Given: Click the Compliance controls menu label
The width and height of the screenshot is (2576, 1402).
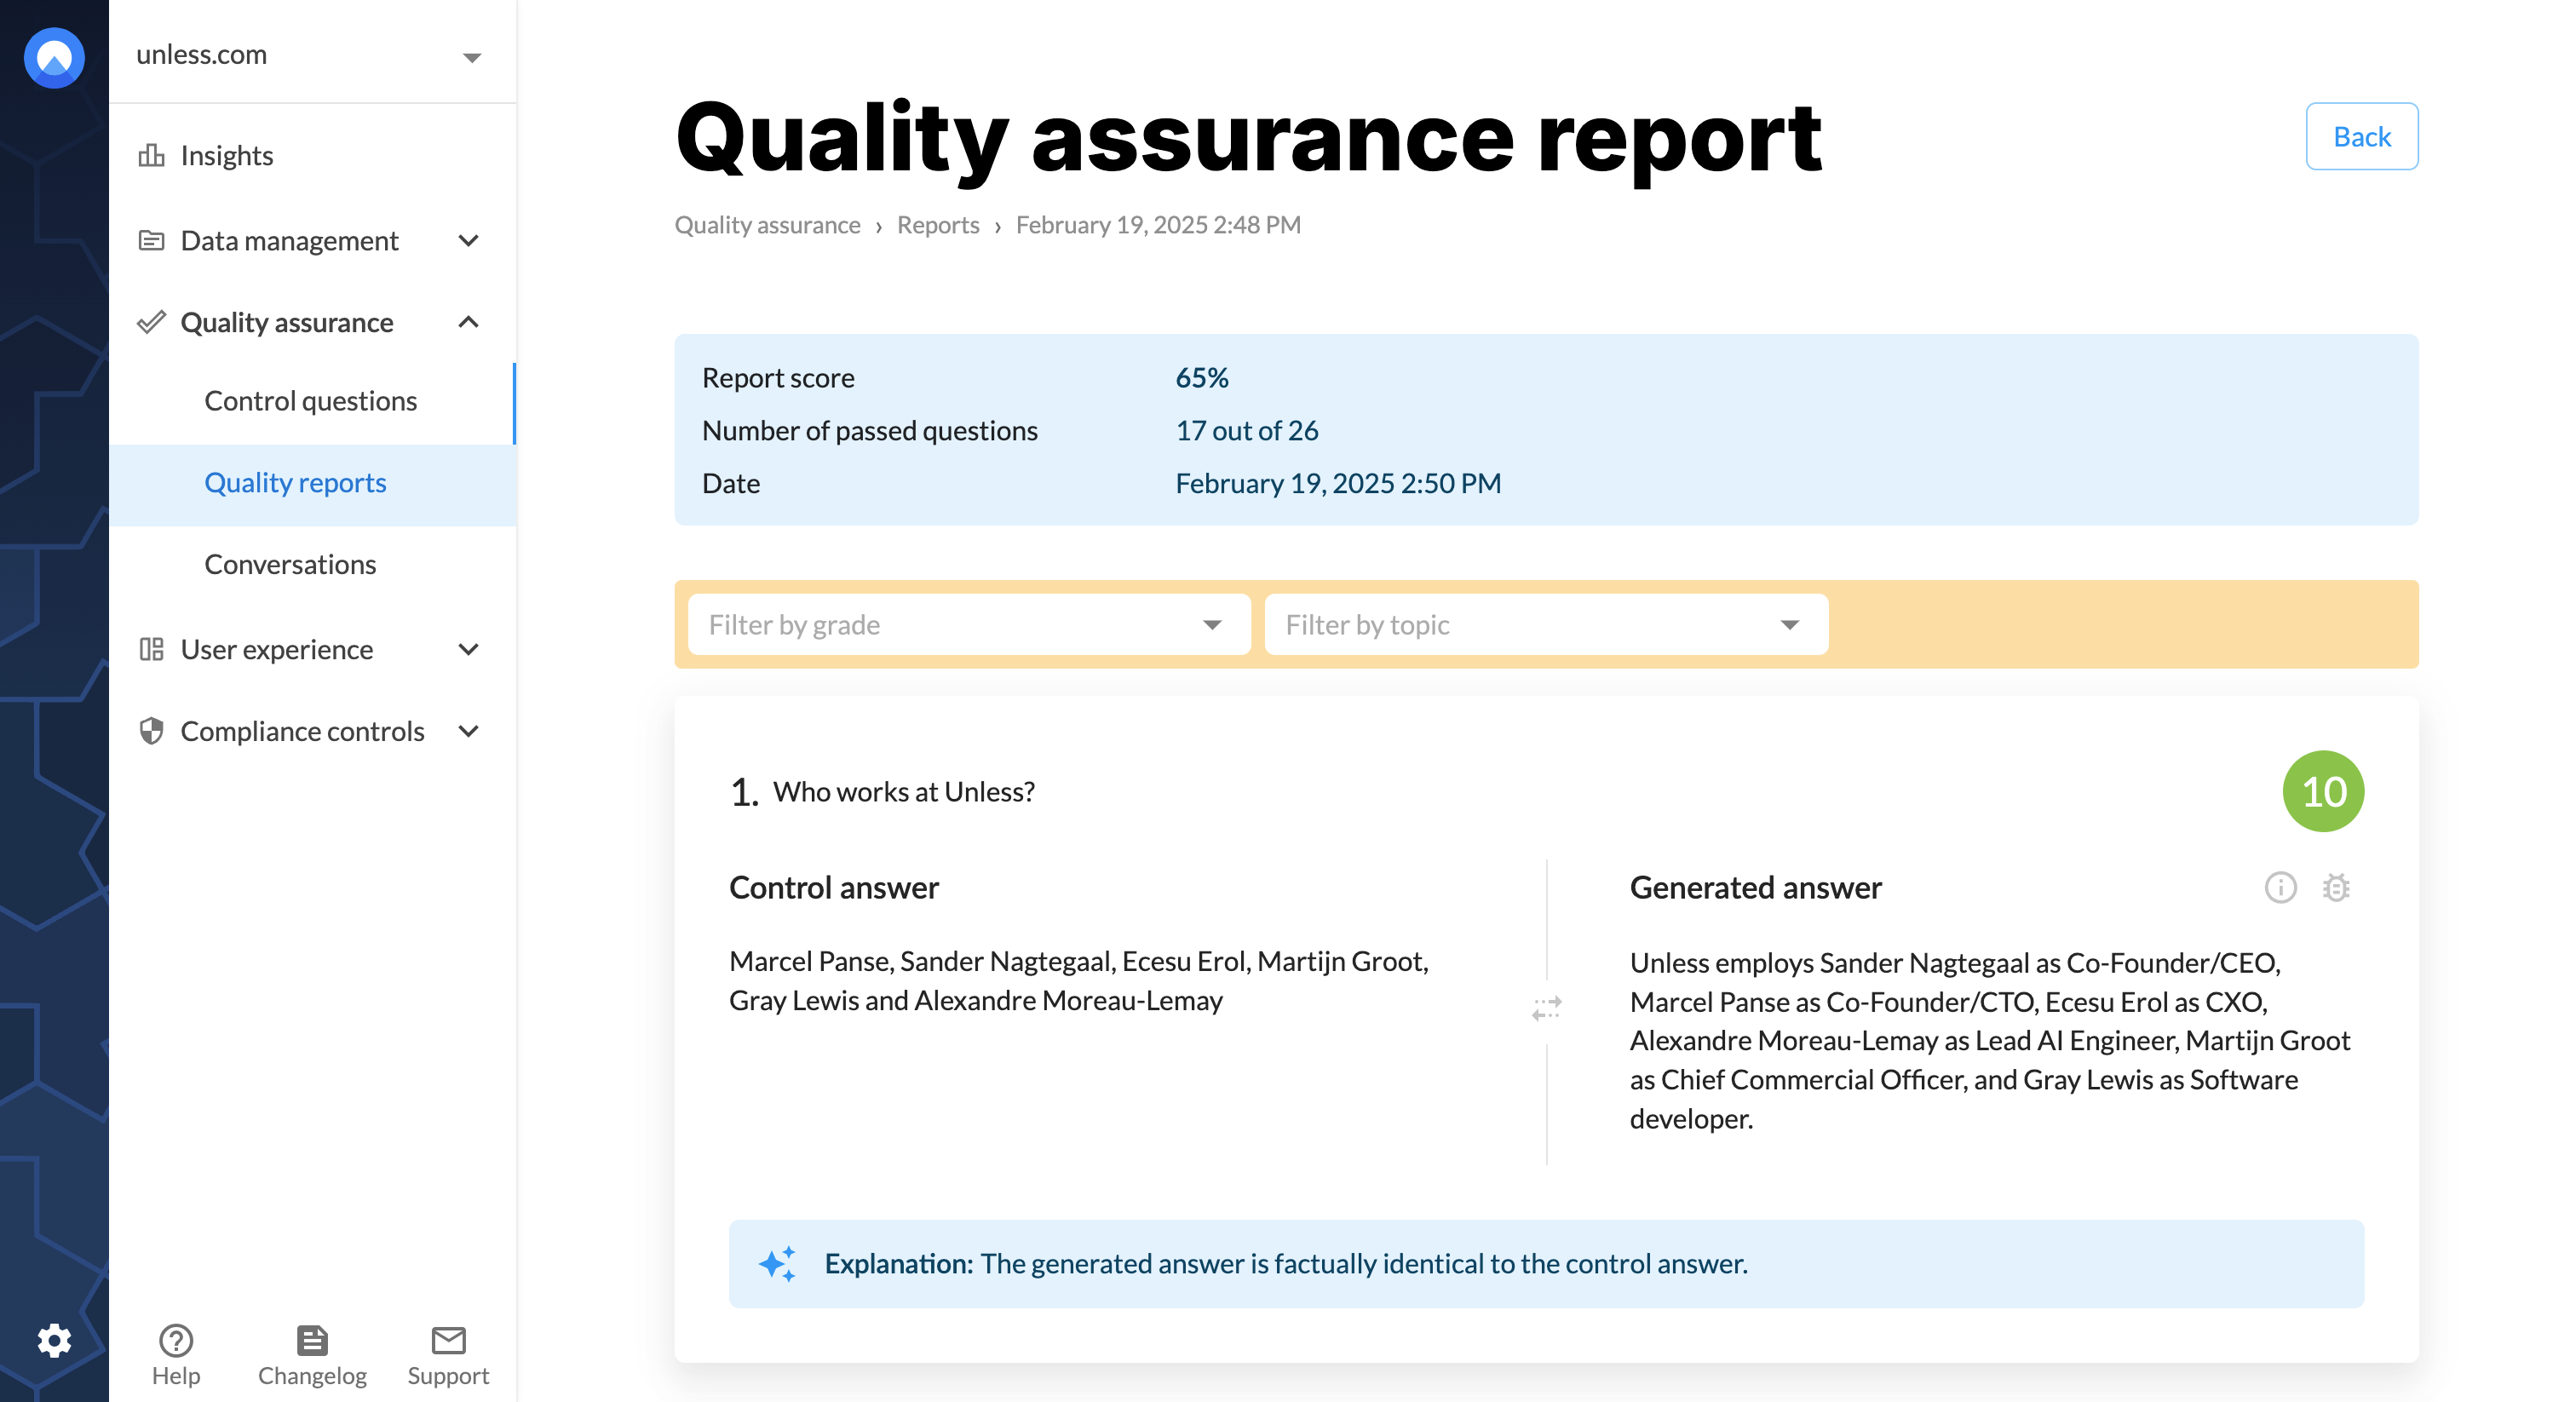Looking at the screenshot, I should (302, 731).
